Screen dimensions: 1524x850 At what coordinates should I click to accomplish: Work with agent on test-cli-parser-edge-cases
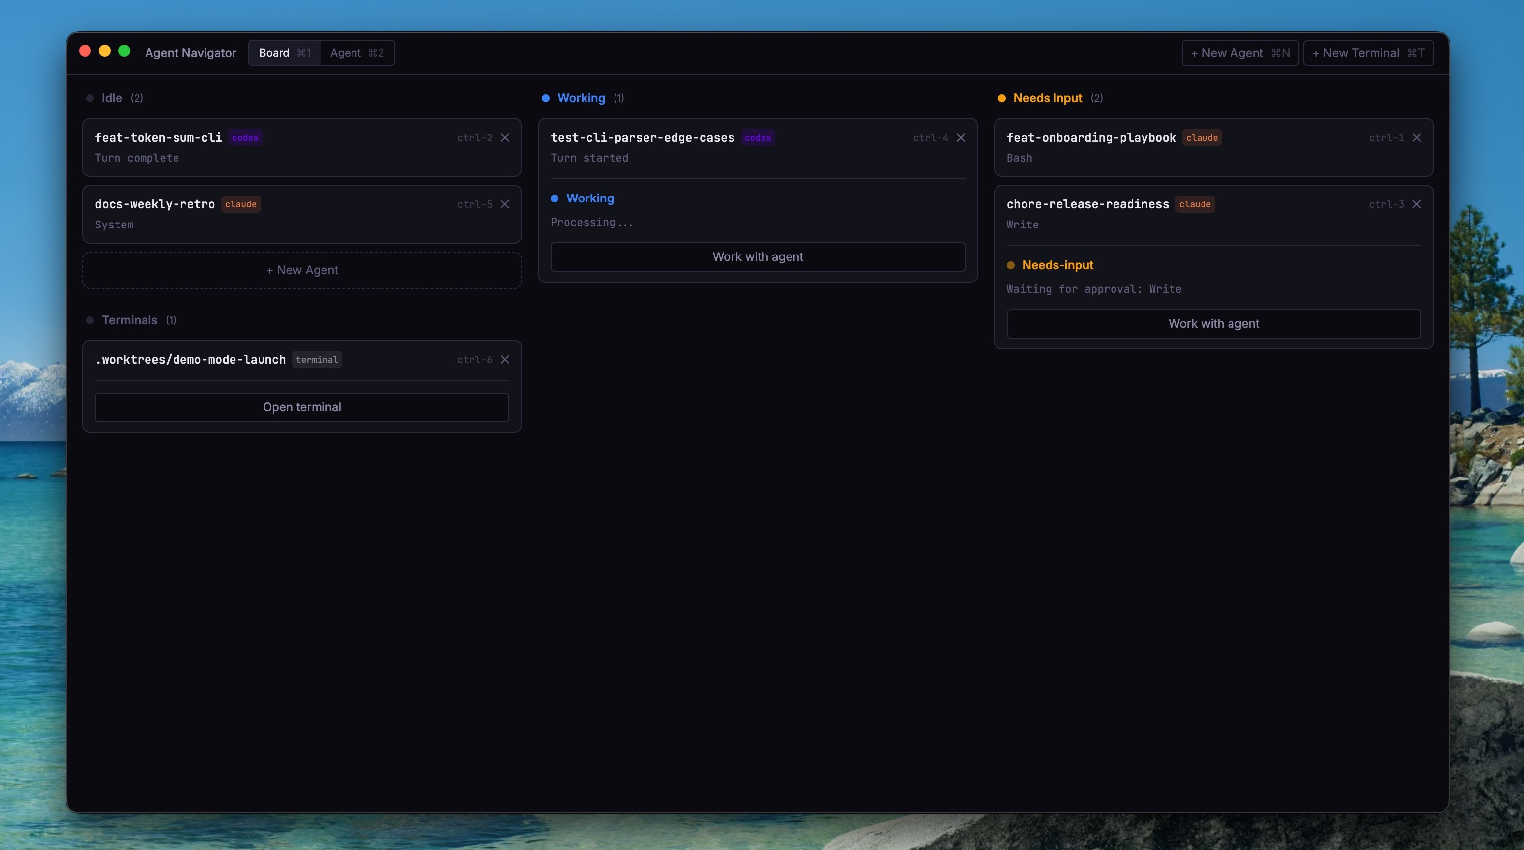click(757, 256)
